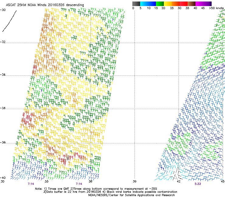Image resolution: width=225 pixels, height=197 pixels.
Task: Click the gray 0-5 knots color segment
Action: point(136,4)
